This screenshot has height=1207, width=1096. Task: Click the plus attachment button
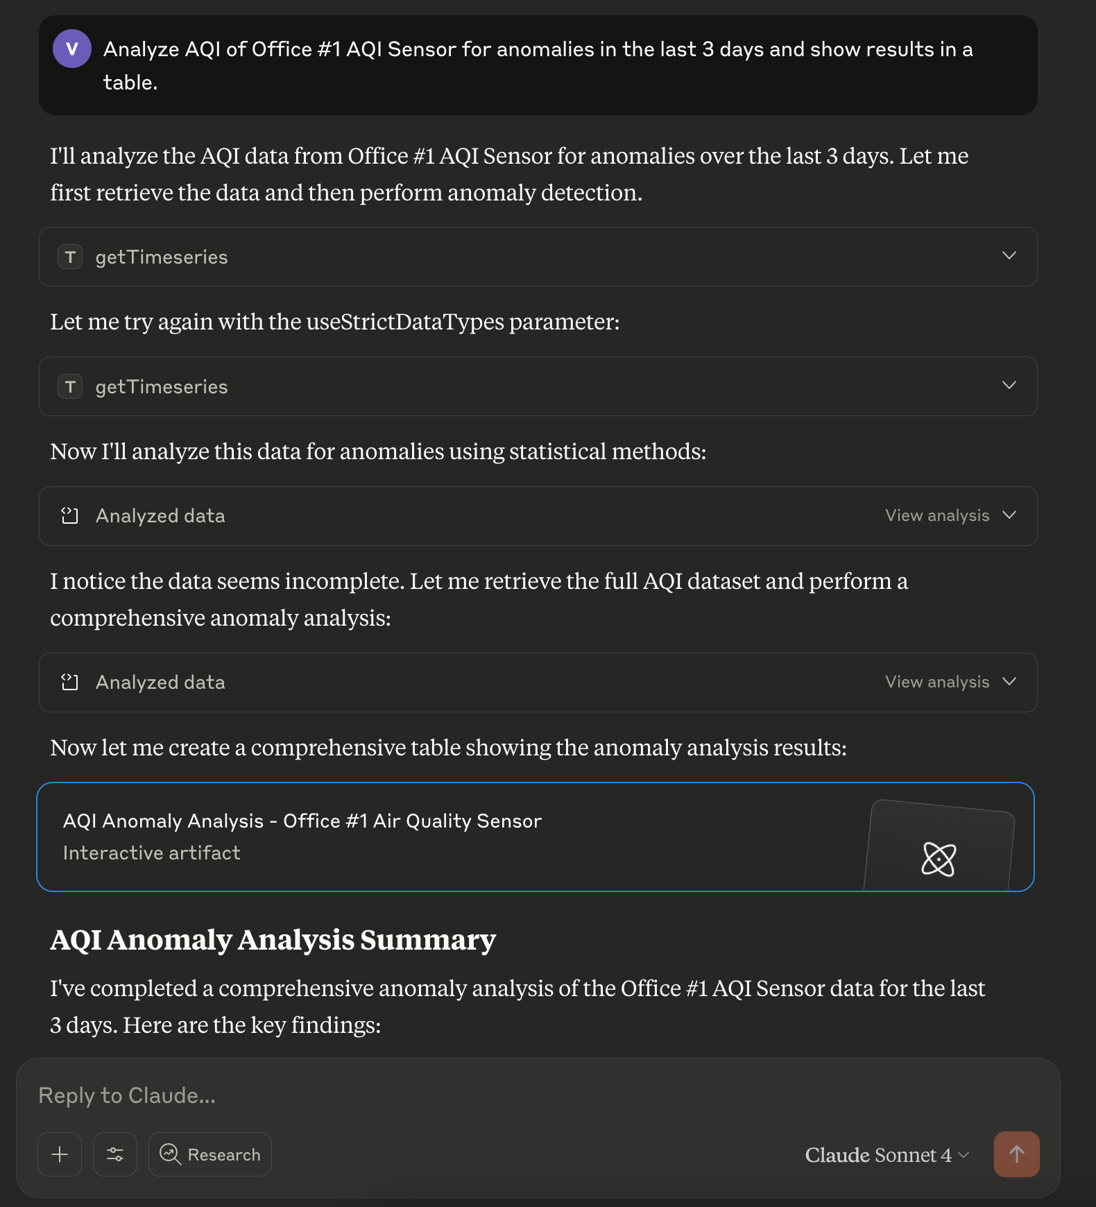(x=60, y=1154)
